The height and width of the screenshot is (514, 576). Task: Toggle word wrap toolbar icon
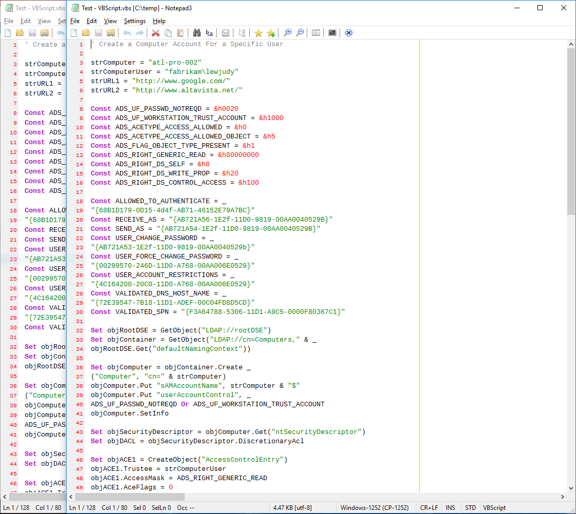coord(226,33)
